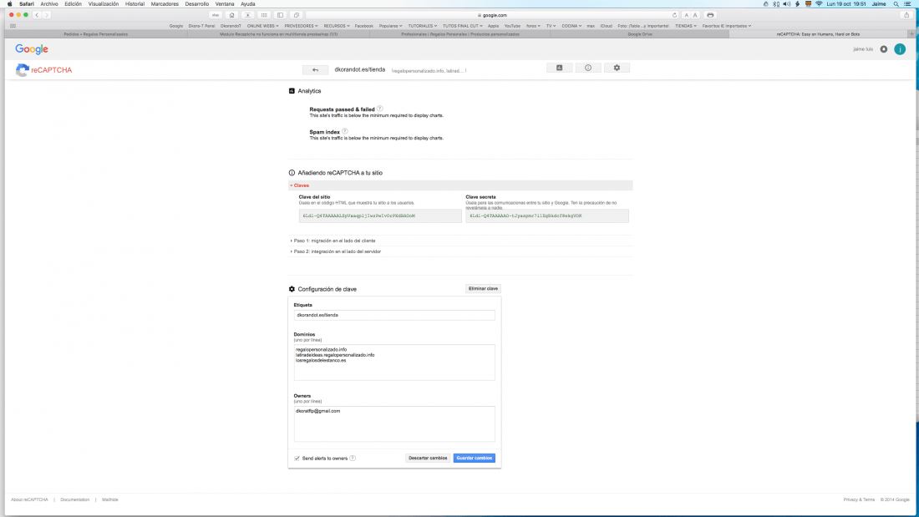
Task: Open the ONLINE WEBS bookmarks dropdown
Action: [x=262, y=26]
